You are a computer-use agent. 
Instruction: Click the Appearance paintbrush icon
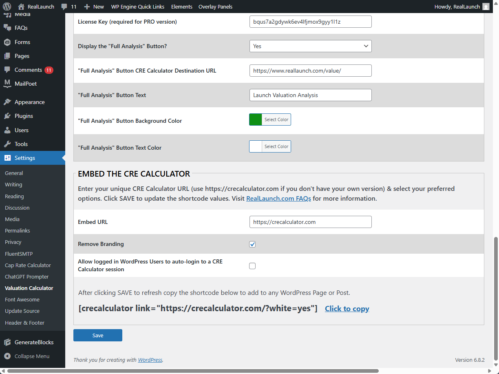click(7, 102)
